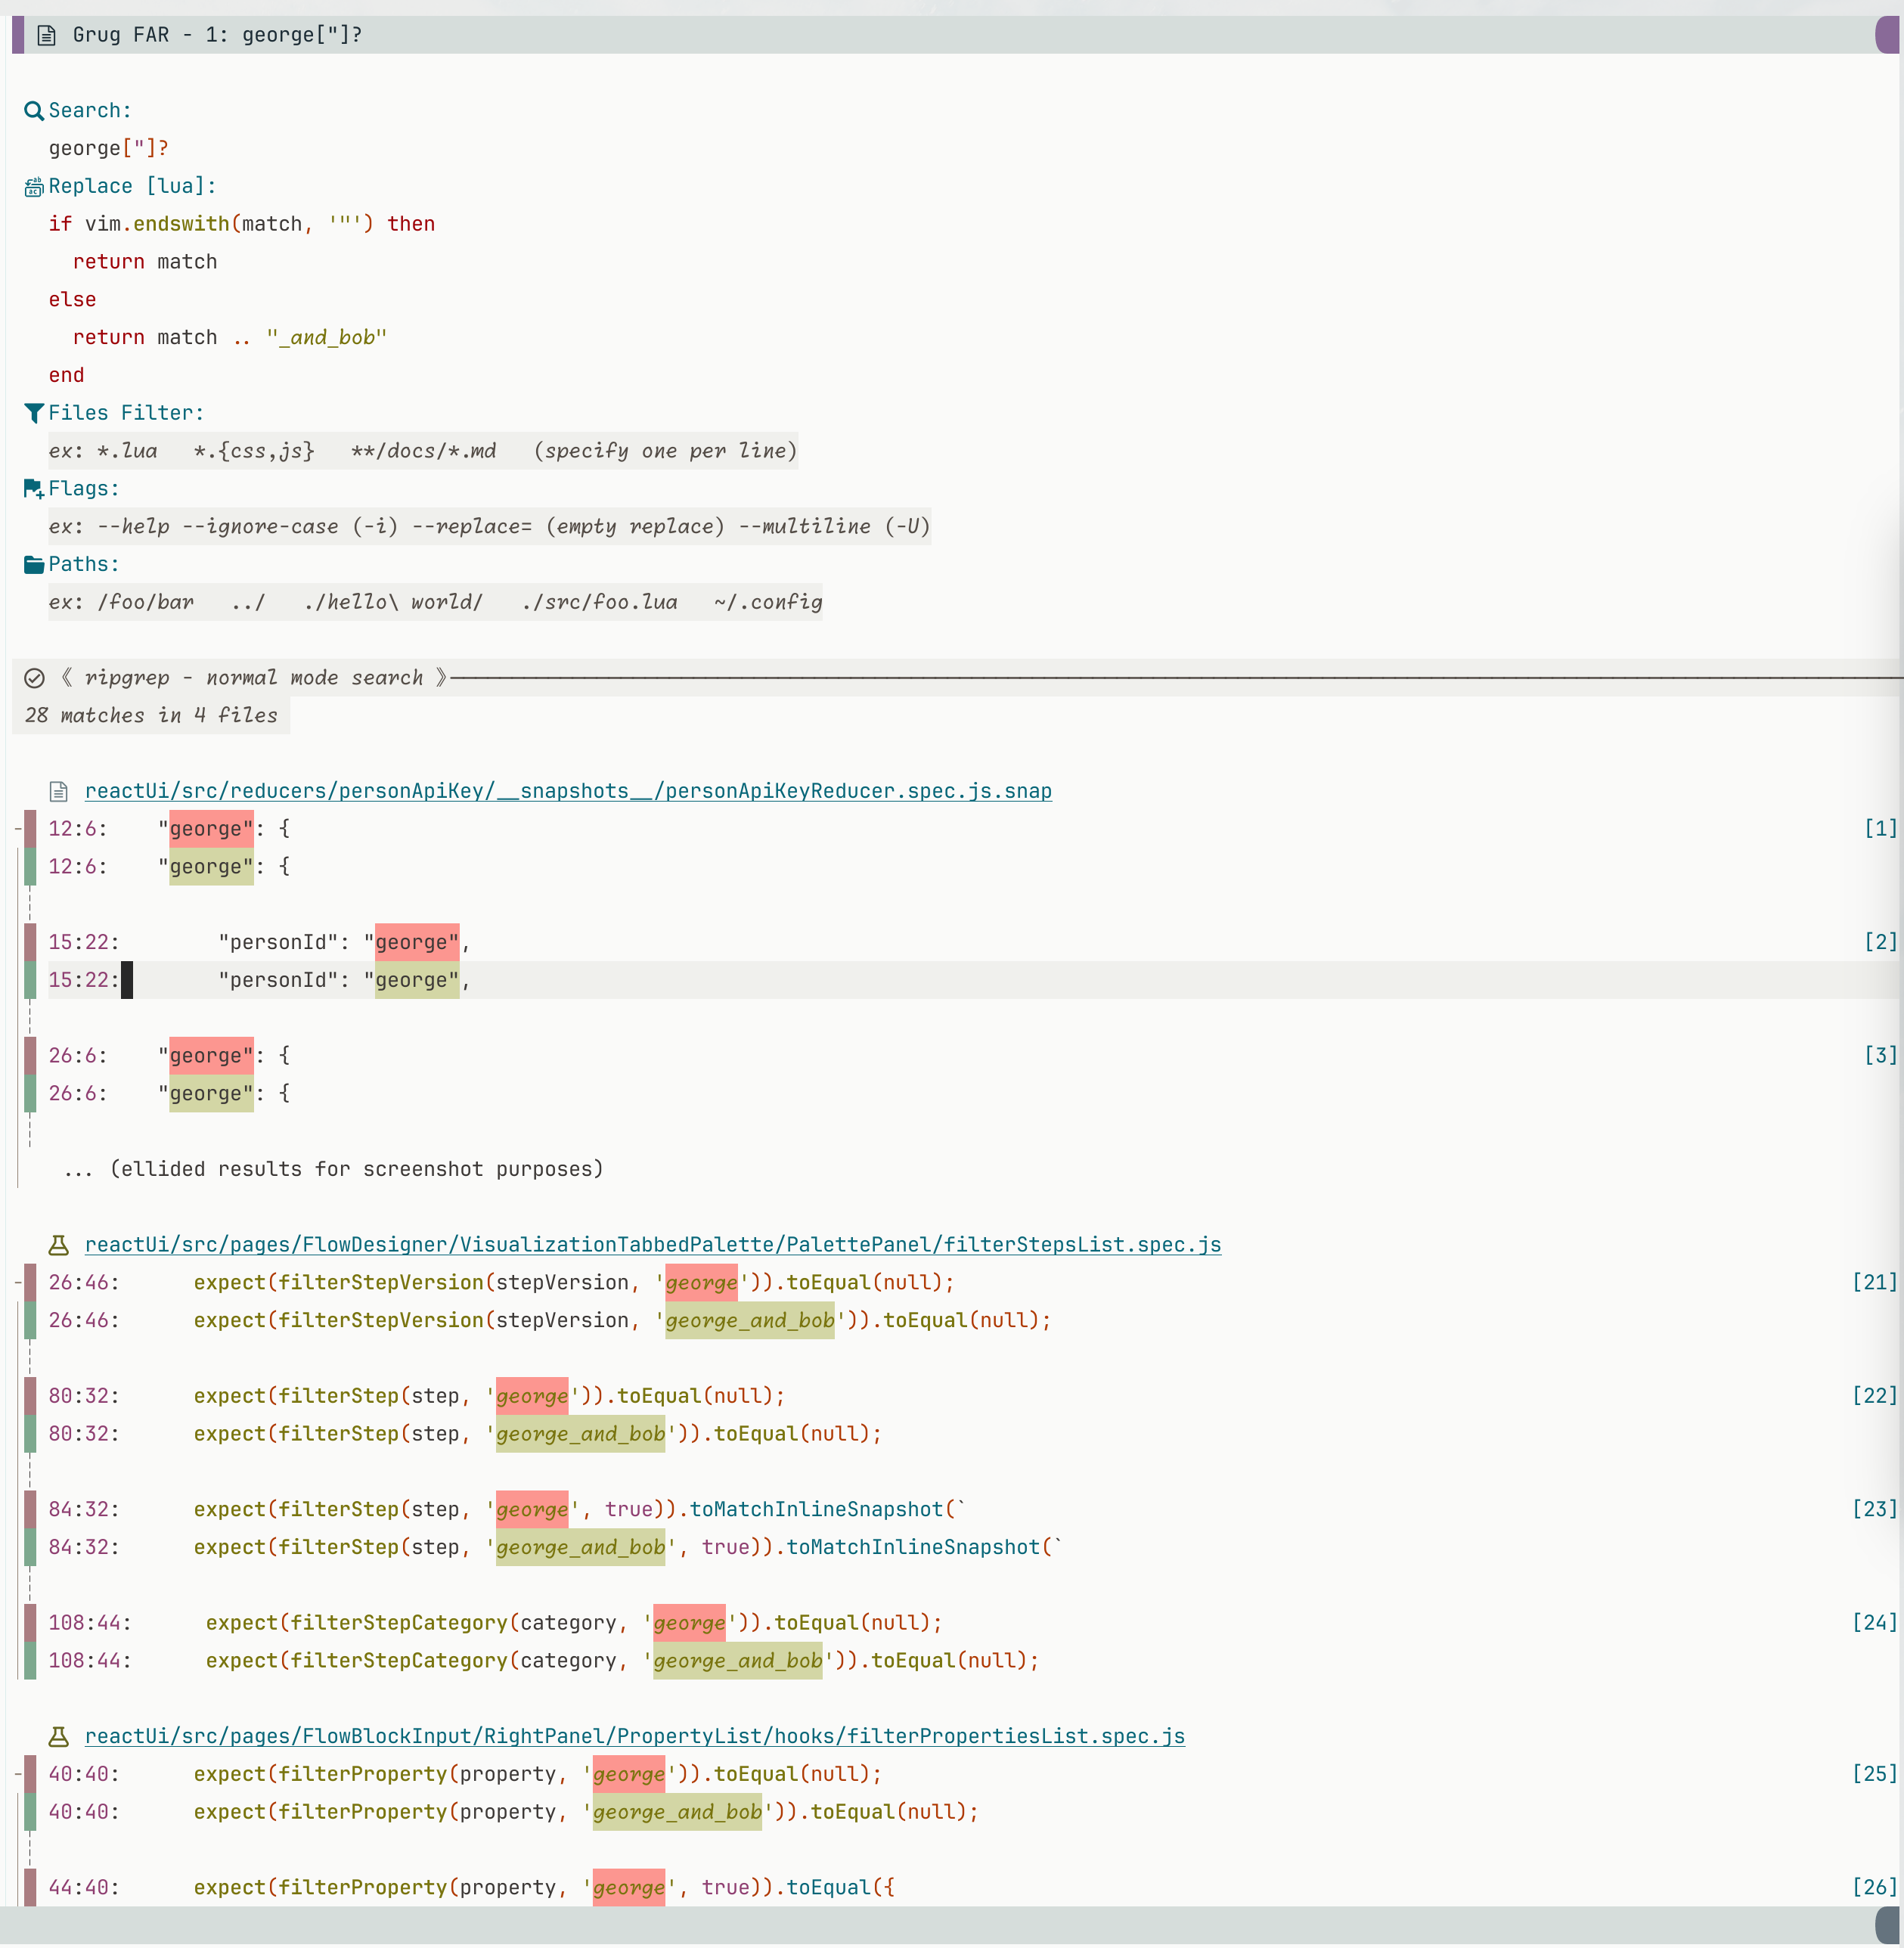
Task: Click flask icon beside filterPropertiesList.spec.js
Action: click(x=59, y=1737)
